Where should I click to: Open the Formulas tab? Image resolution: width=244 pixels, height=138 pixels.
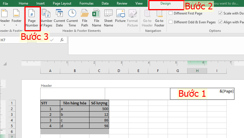point(87,3)
